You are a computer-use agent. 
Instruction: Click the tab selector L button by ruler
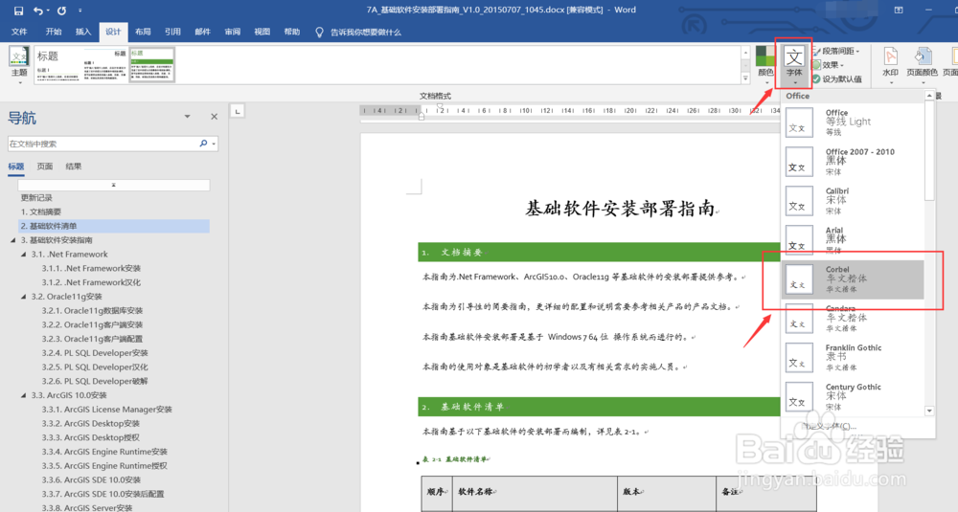pos(237,110)
